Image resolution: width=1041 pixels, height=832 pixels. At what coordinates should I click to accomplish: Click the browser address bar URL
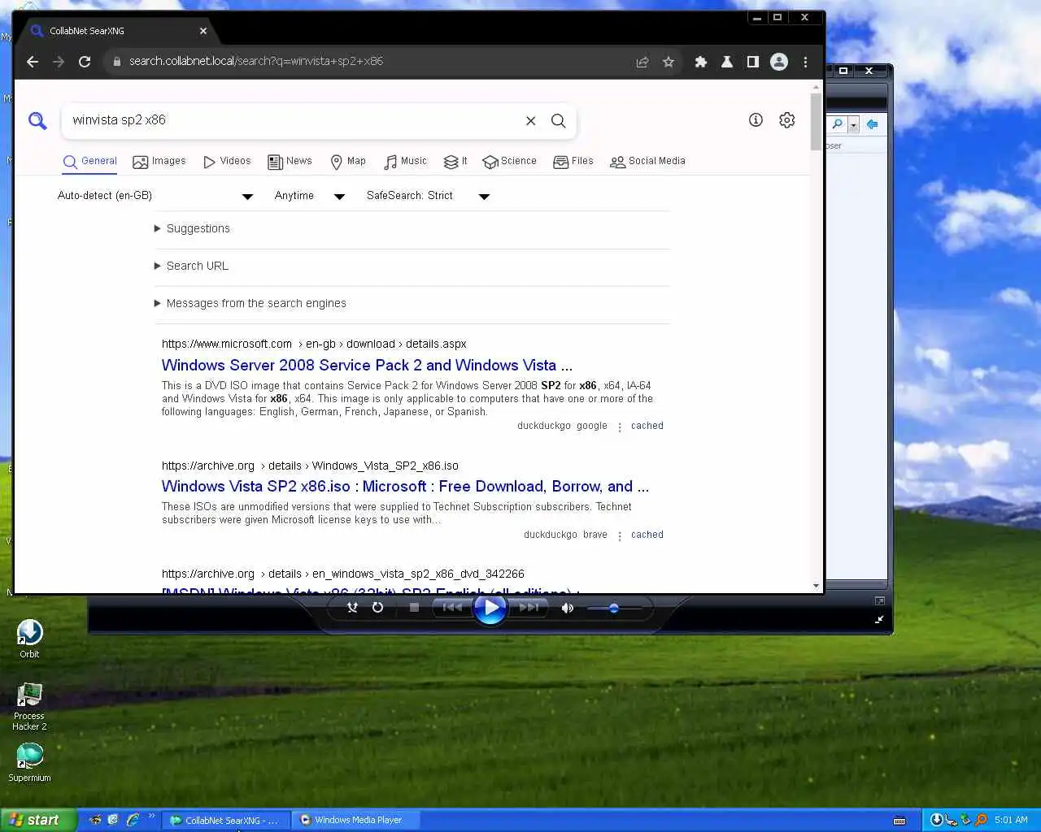coord(255,62)
